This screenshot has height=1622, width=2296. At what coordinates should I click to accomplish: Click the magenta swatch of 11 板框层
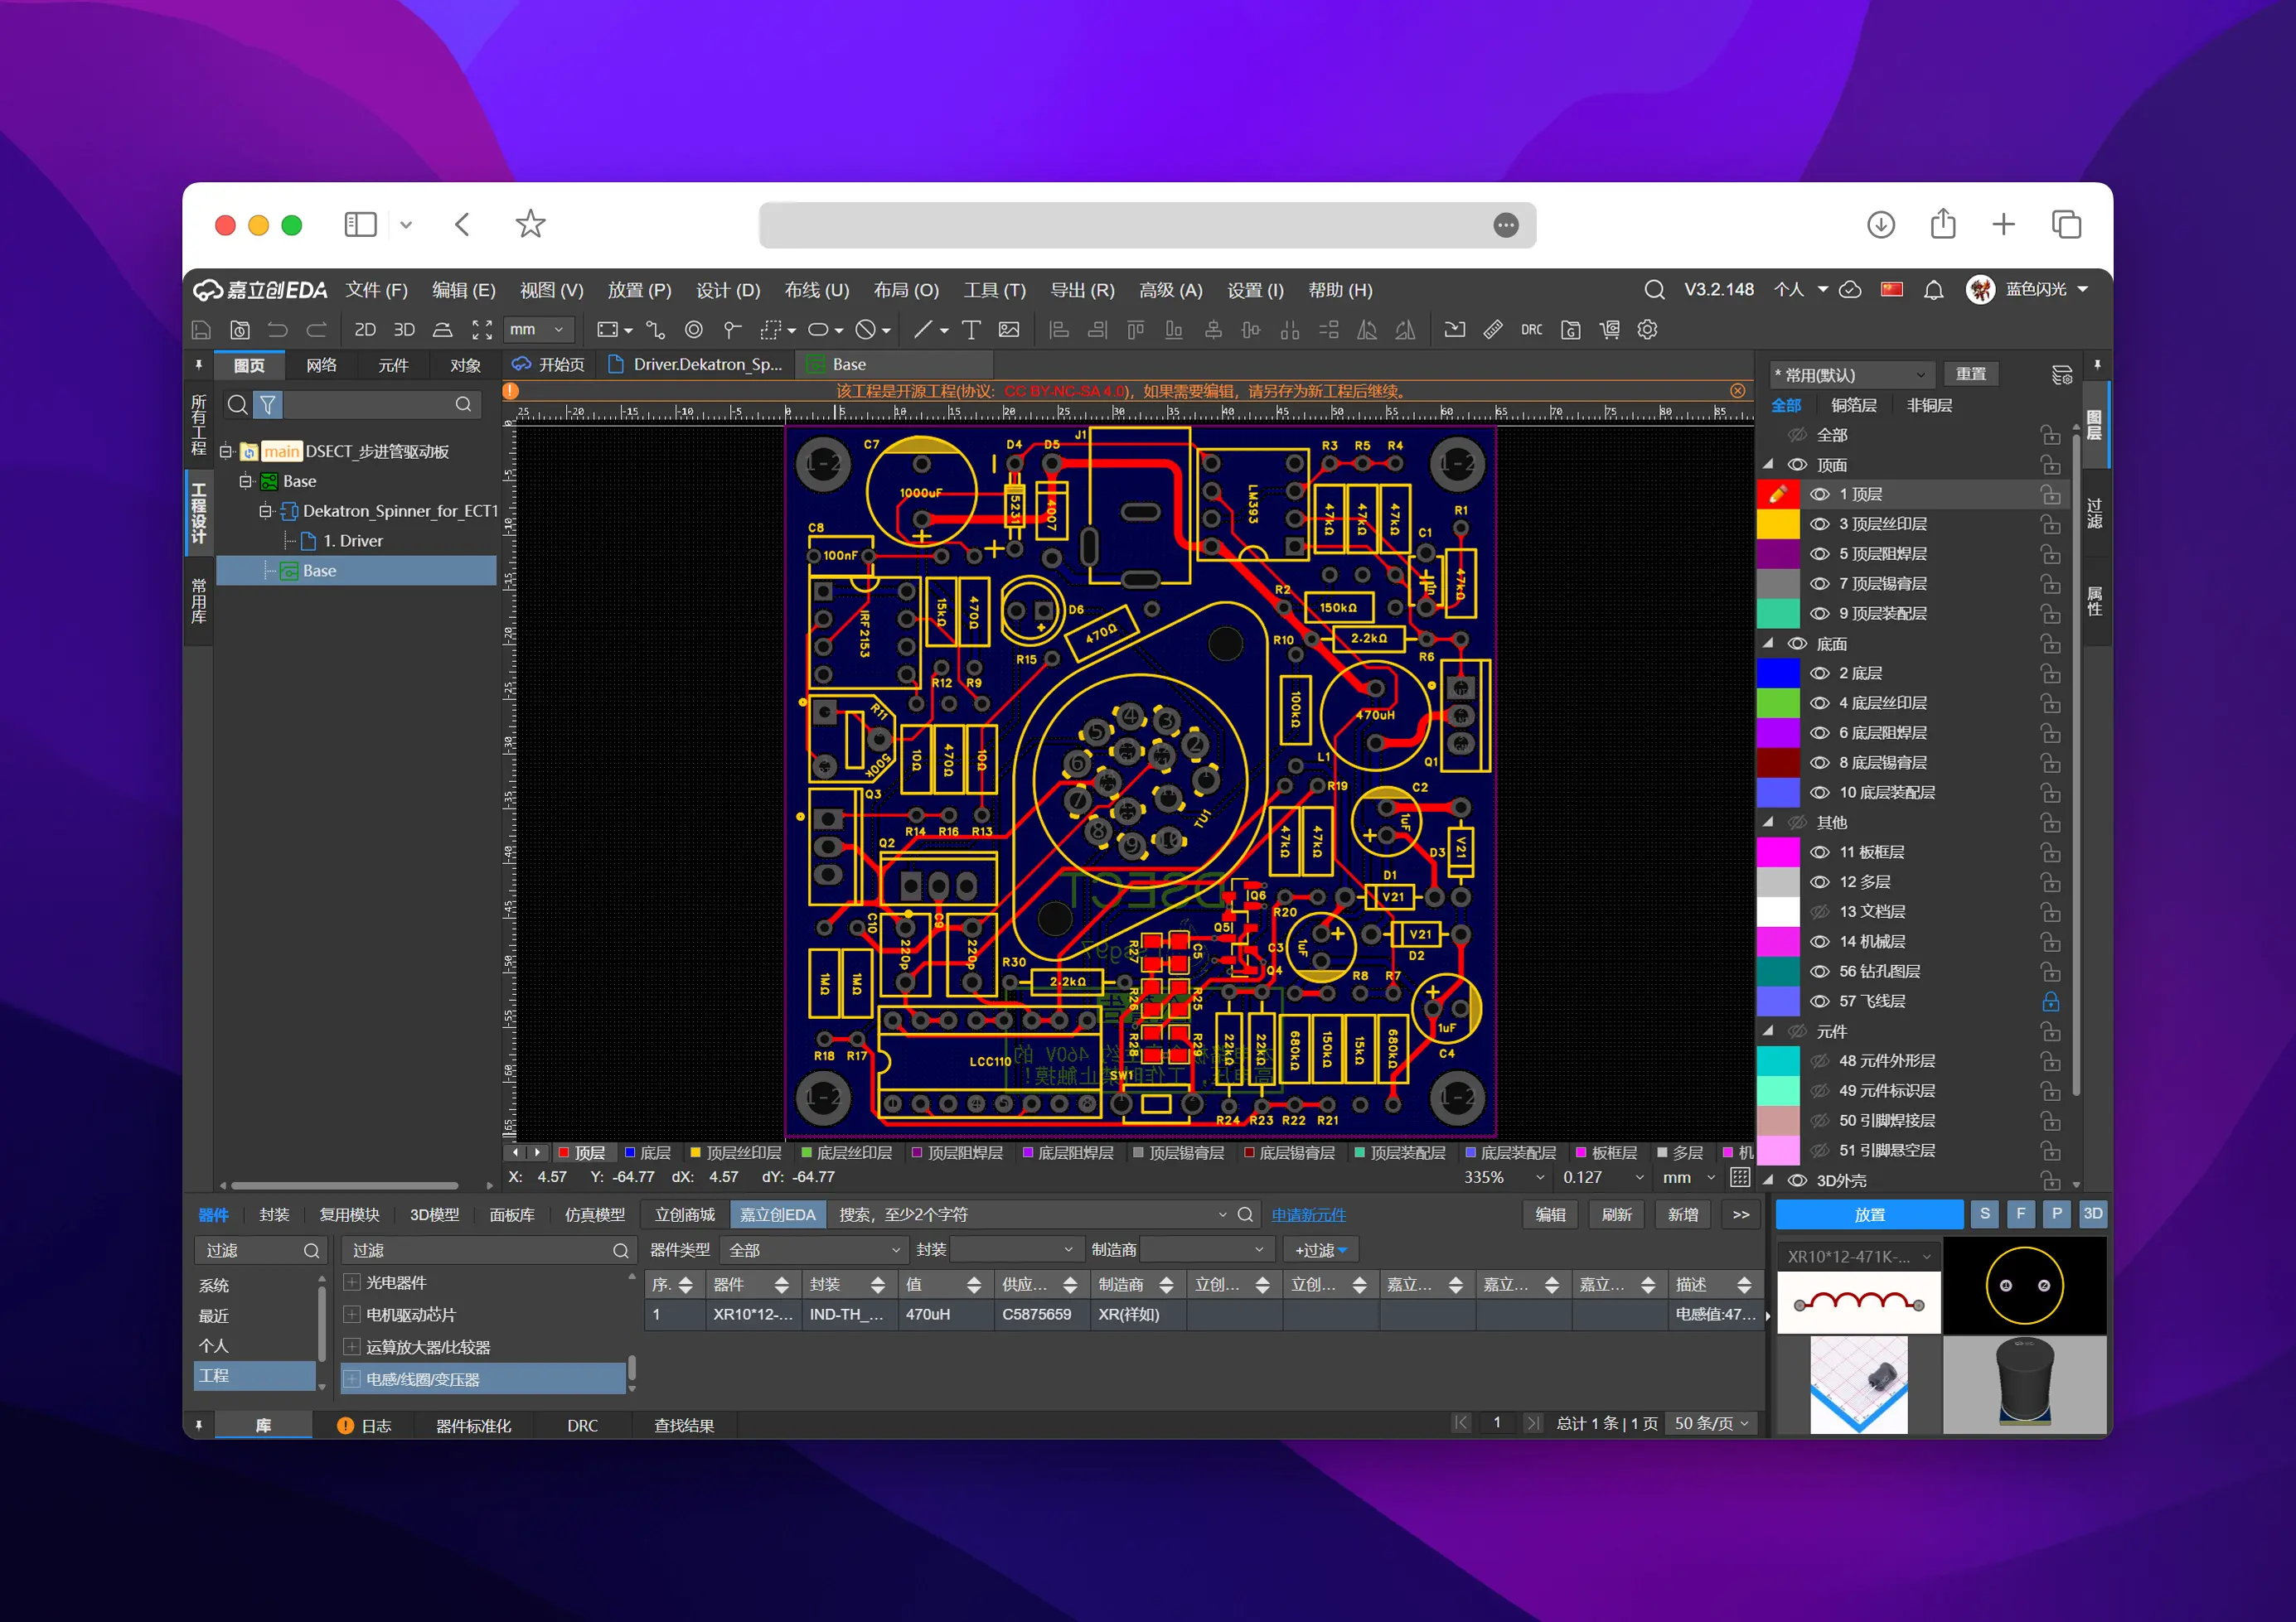1778,852
